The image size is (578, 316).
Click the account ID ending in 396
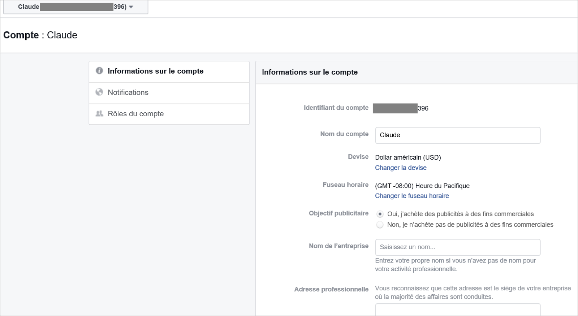(x=423, y=108)
